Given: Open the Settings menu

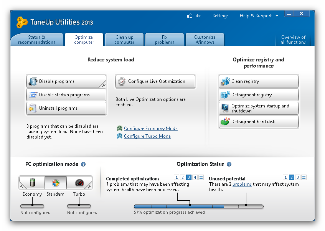Looking at the screenshot, I should pos(221,16).
